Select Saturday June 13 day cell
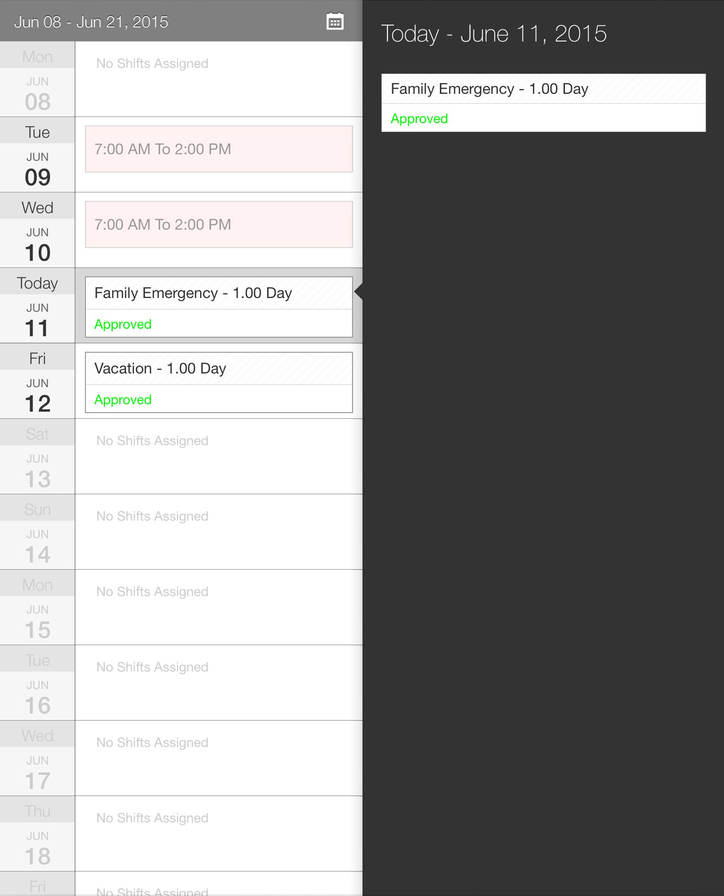This screenshot has height=896, width=724. [37, 456]
